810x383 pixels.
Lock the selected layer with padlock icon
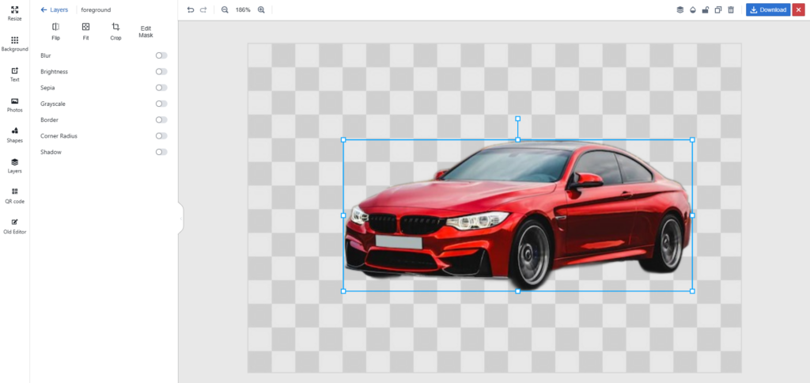click(705, 9)
